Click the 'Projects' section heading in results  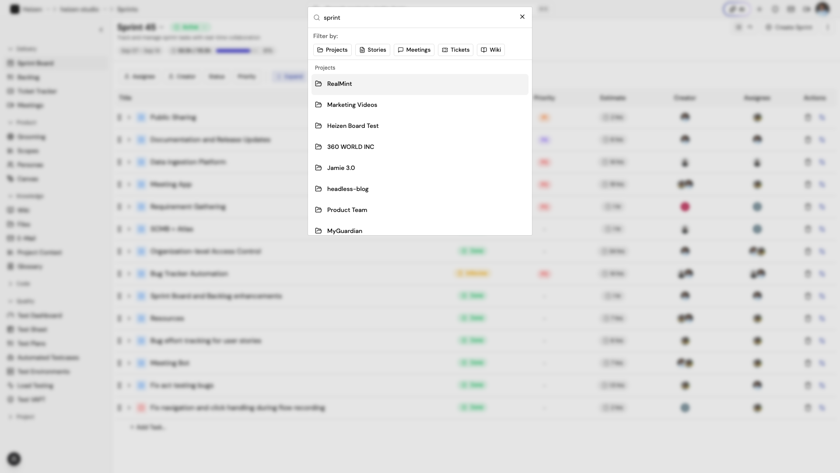pos(325,68)
